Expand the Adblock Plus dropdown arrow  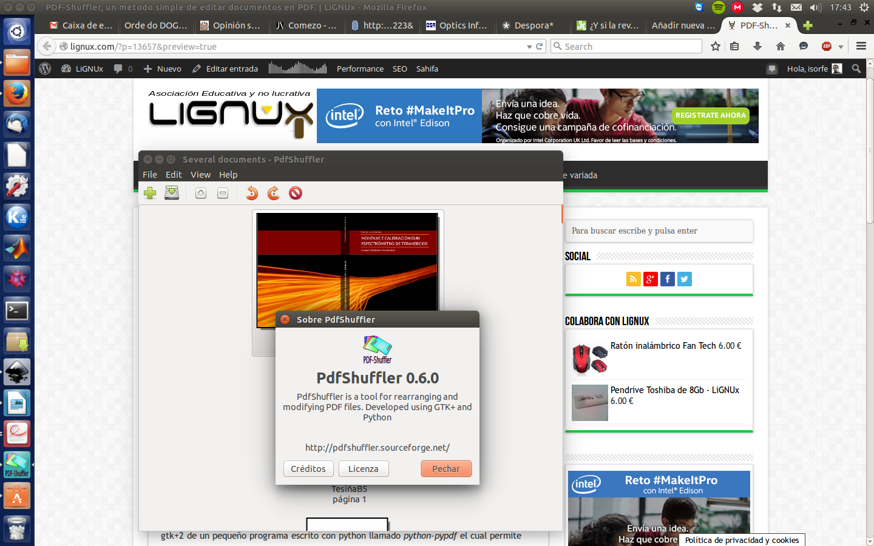click(x=841, y=47)
